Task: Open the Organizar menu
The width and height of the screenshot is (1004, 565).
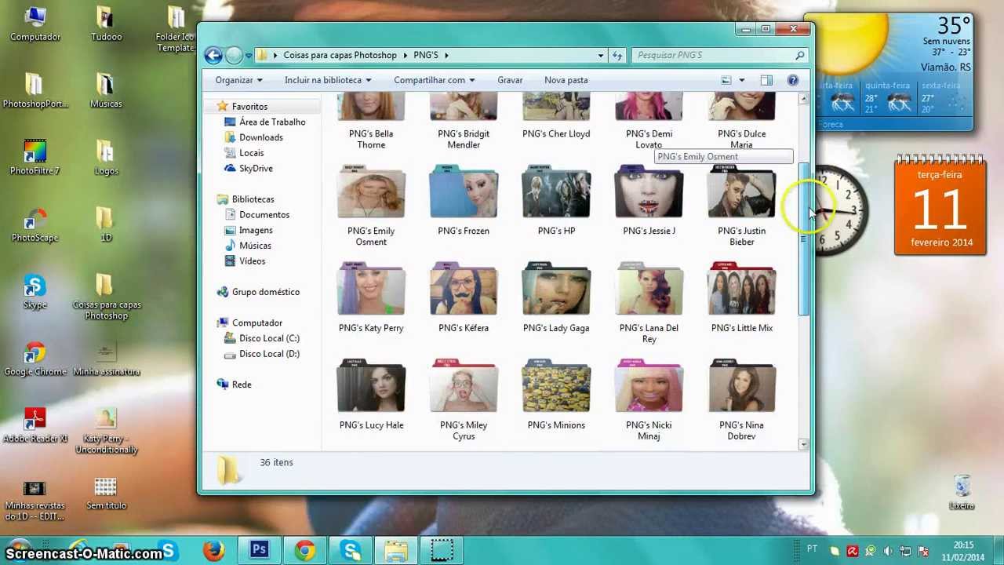Action: 239,80
